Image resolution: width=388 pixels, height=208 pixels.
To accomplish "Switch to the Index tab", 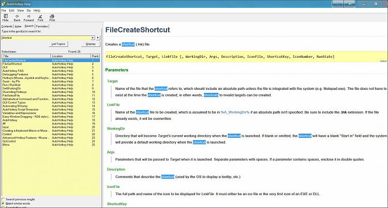I will (18, 26).
